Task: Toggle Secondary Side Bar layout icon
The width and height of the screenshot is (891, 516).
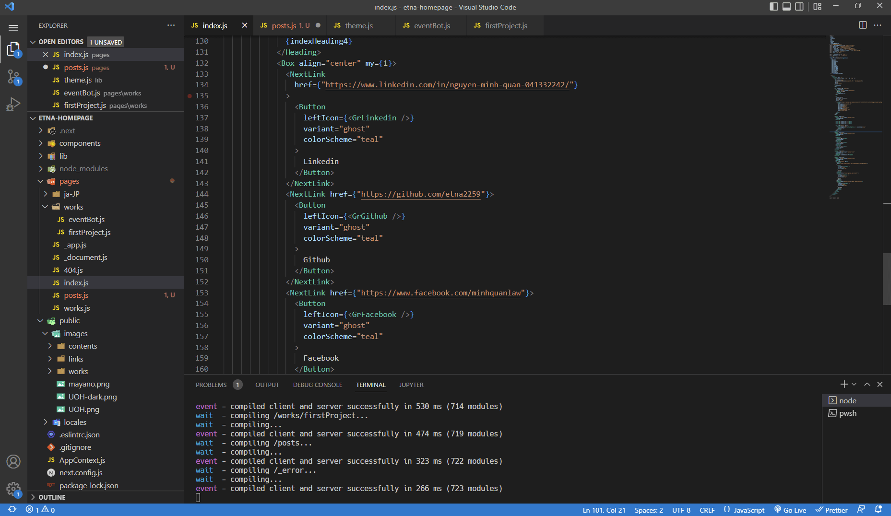Action: tap(799, 7)
